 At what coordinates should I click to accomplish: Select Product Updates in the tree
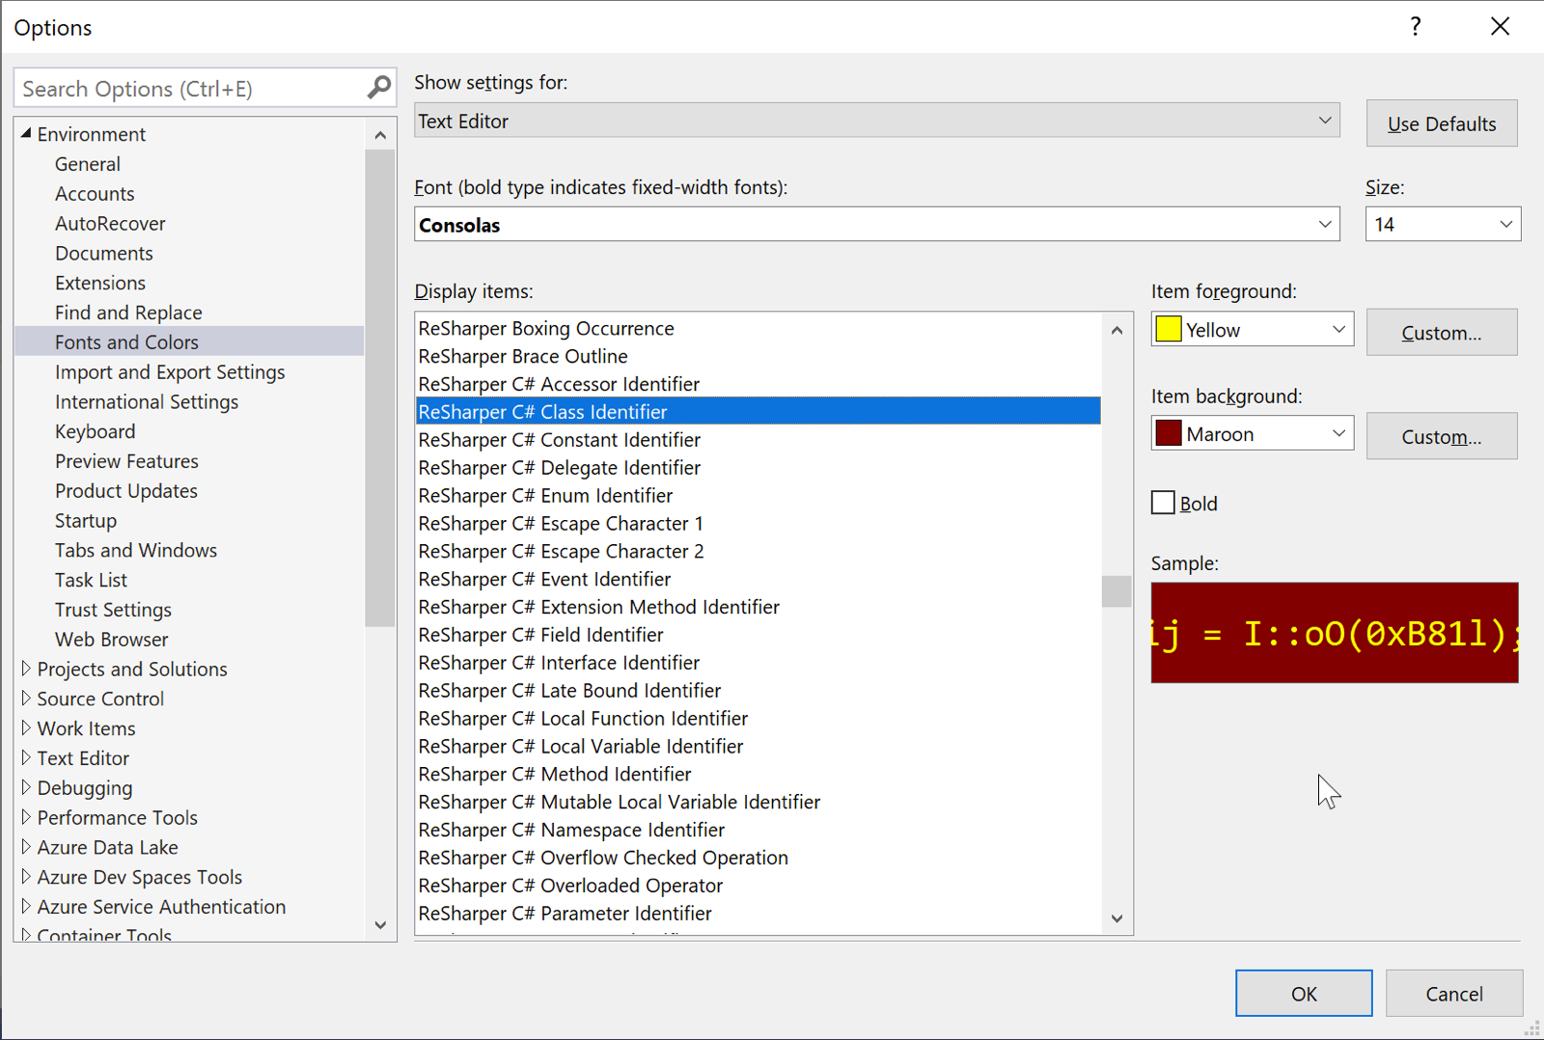click(126, 491)
